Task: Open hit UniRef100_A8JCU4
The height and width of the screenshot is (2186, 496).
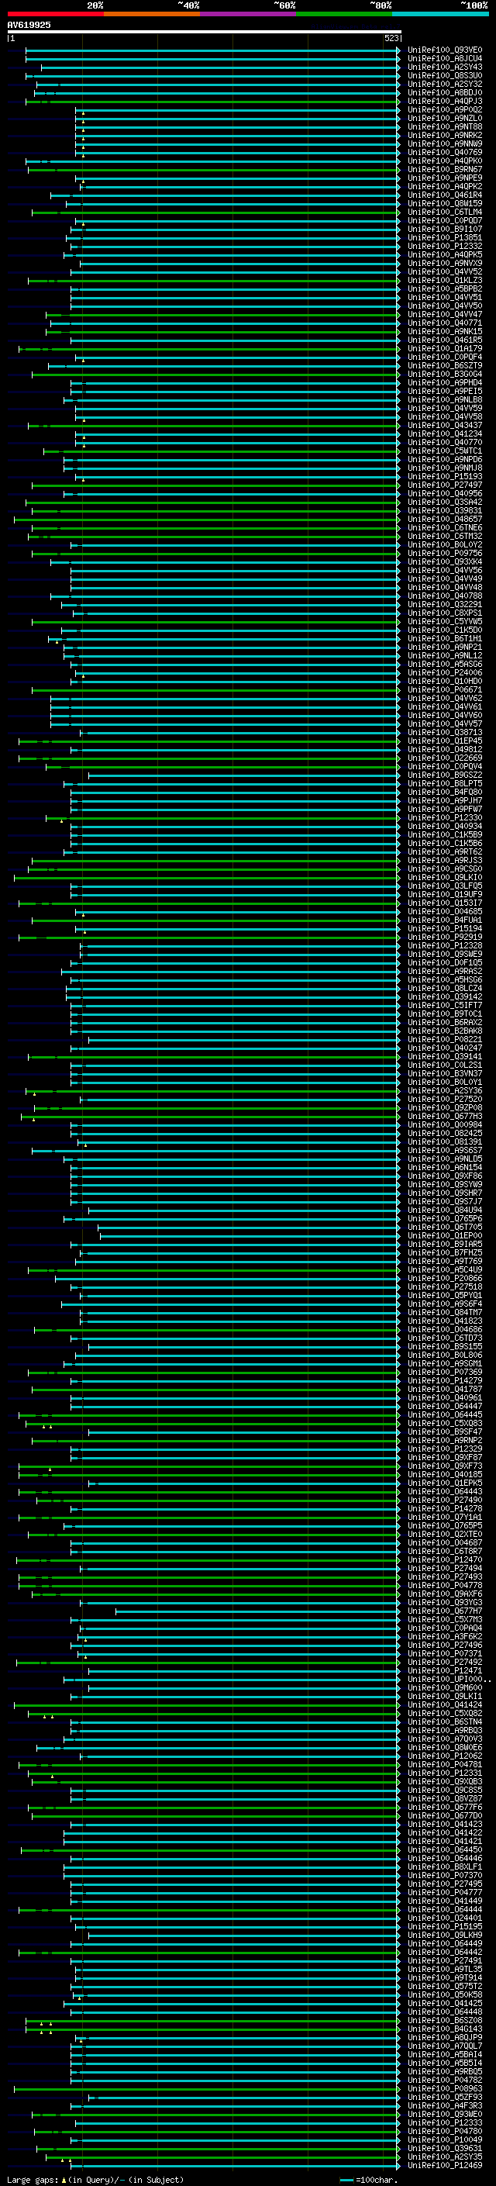Action: pos(445,59)
